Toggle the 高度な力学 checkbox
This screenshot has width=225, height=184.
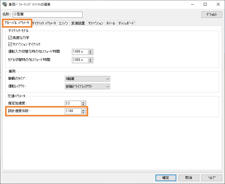[x=10, y=38]
